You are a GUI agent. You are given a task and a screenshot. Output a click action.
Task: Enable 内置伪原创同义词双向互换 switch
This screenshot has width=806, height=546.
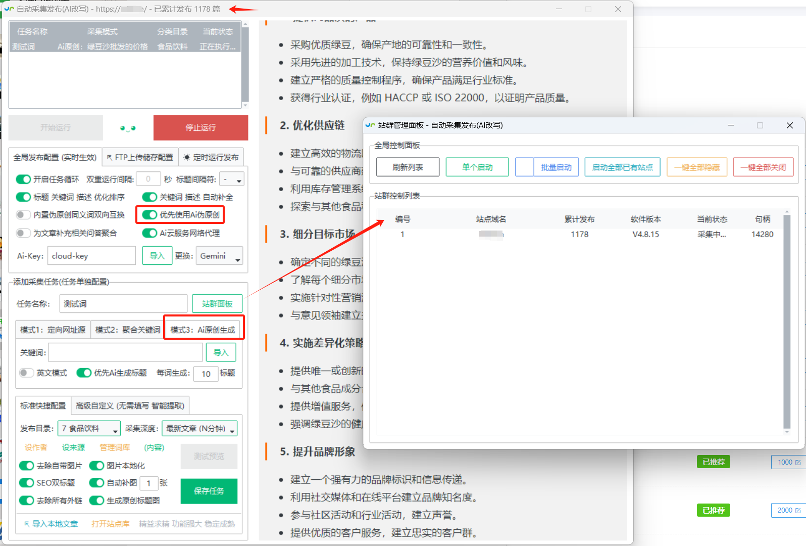pos(24,215)
